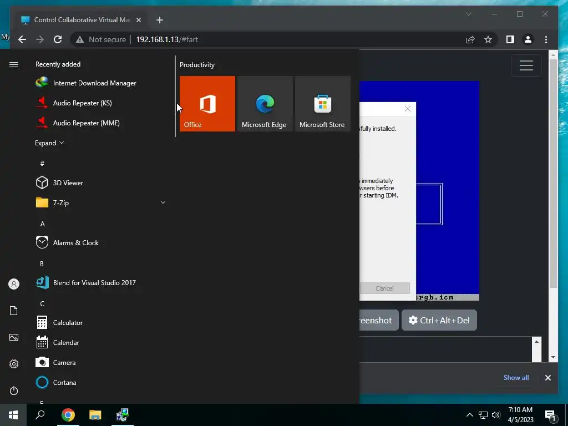
Task: Go back in Chrome
Action: [22, 39]
